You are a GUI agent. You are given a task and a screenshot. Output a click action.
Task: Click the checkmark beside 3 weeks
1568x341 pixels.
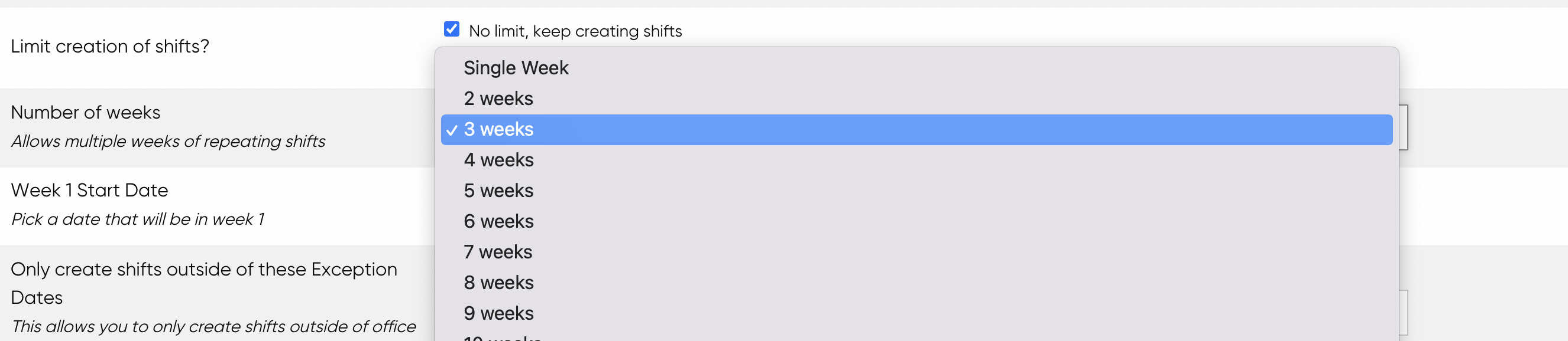coord(451,130)
